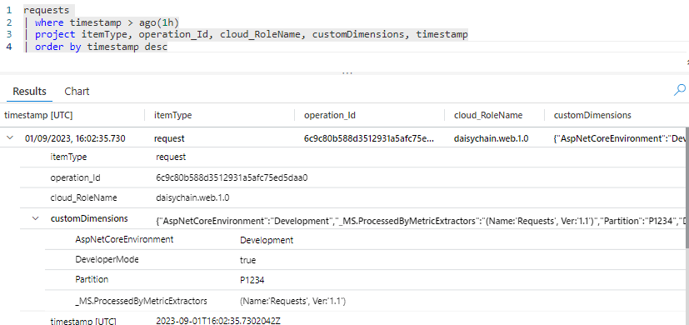The image size is (689, 325).
Task: Open the results search magnifier icon
Action: 679,90
